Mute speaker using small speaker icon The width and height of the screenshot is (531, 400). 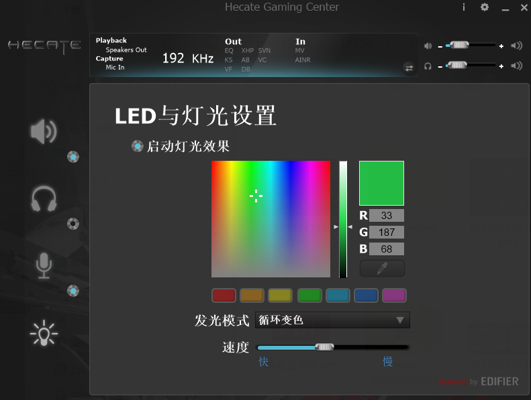(x=428, y=46)
